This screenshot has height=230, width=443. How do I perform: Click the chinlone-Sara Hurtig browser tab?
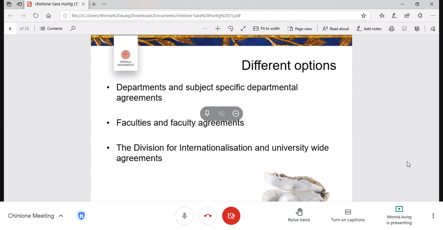[56, 4]
